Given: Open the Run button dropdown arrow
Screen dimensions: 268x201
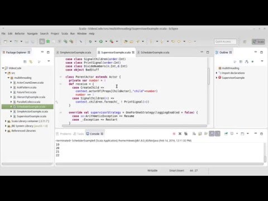Looking at the screenshot, I should [106, 41].
